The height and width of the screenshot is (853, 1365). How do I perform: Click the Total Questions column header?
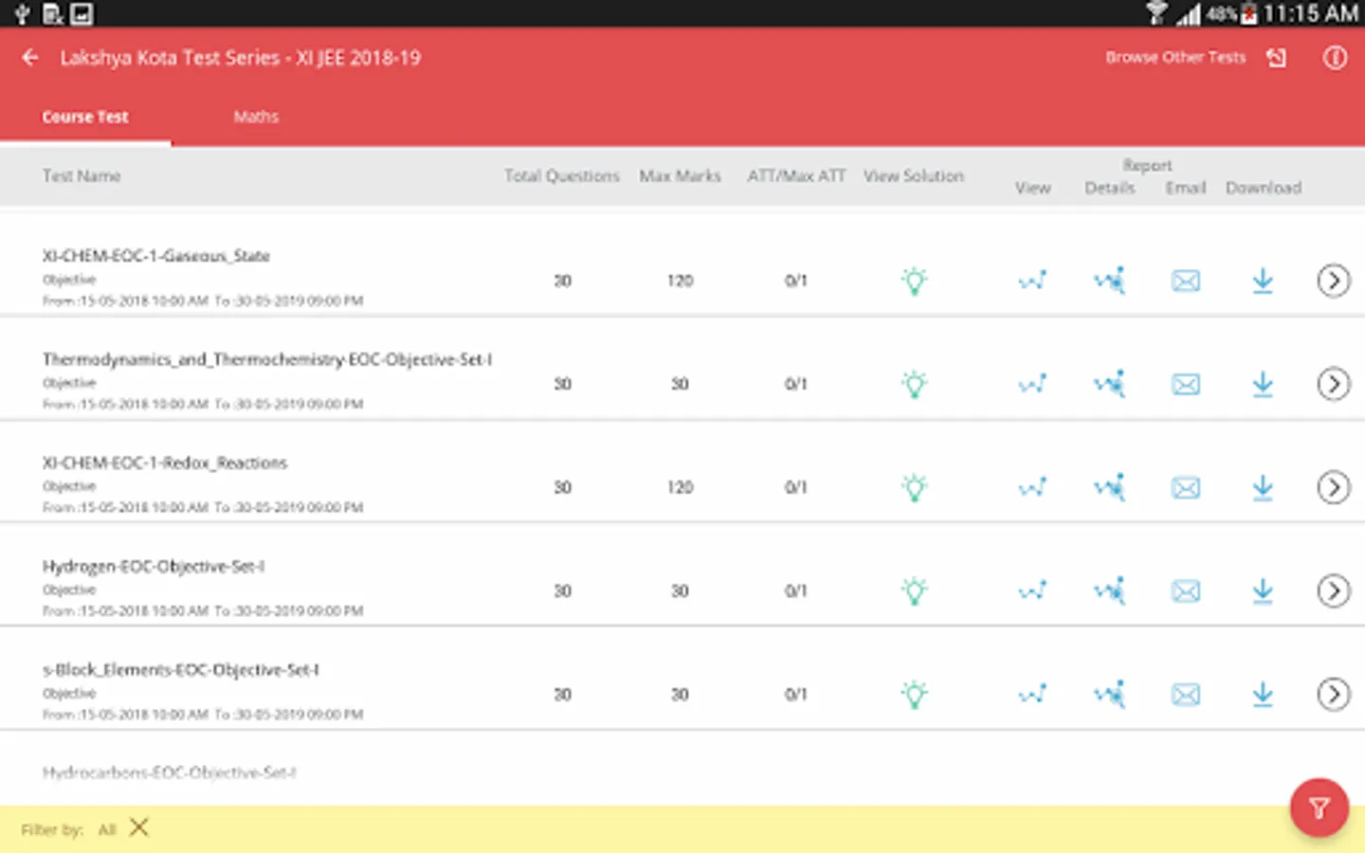(x=562, y=175)
